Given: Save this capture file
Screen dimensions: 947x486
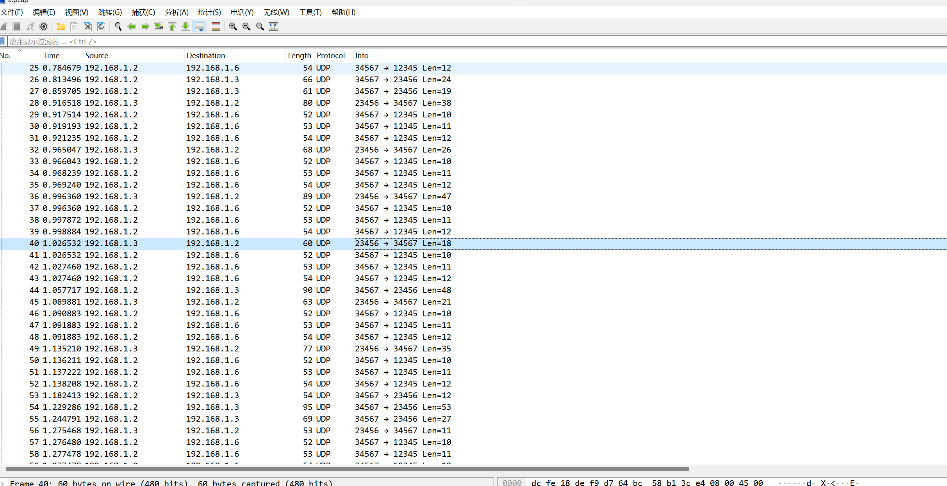Looking at the screenshot, I should (74, 27).
